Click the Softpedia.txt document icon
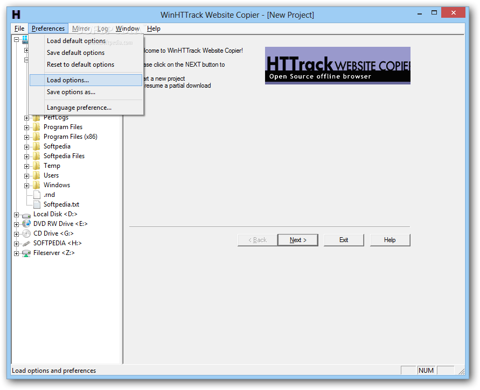This screenshot has width=480, height=390. click(37, 204)
